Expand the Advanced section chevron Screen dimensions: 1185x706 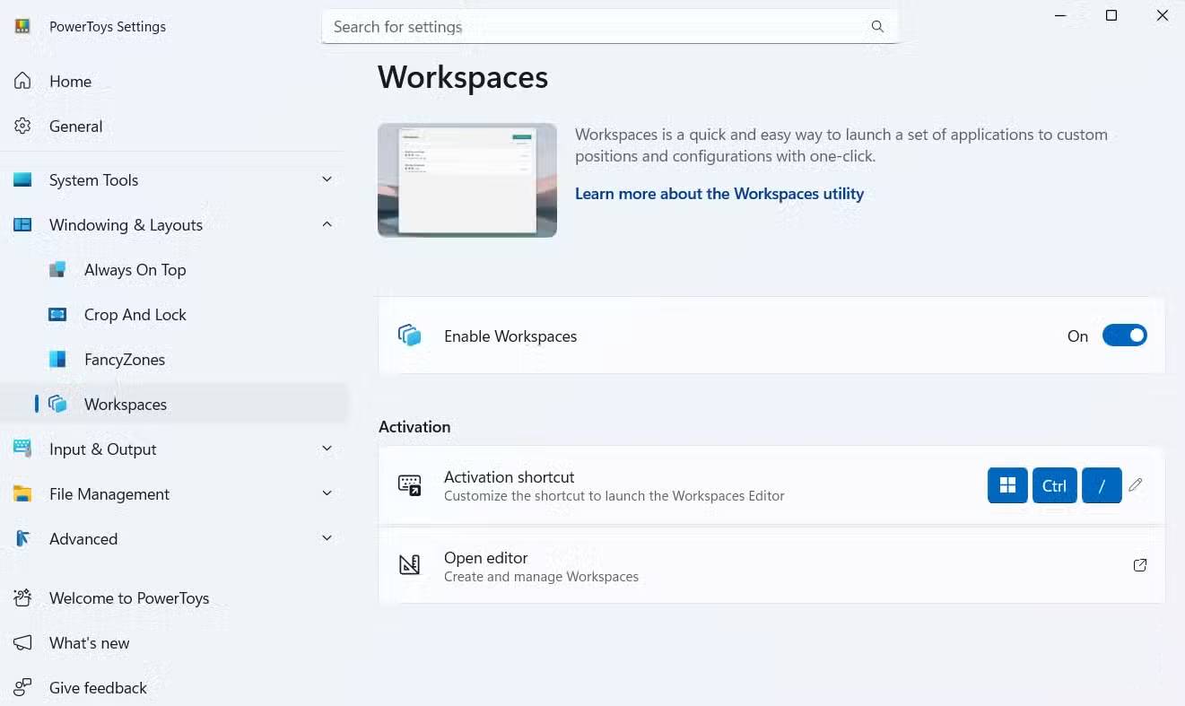pos(327,538)
